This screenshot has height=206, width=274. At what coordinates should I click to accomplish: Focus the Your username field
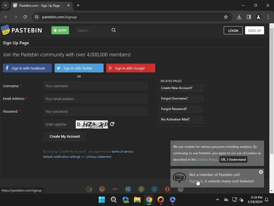pos(95,86)
